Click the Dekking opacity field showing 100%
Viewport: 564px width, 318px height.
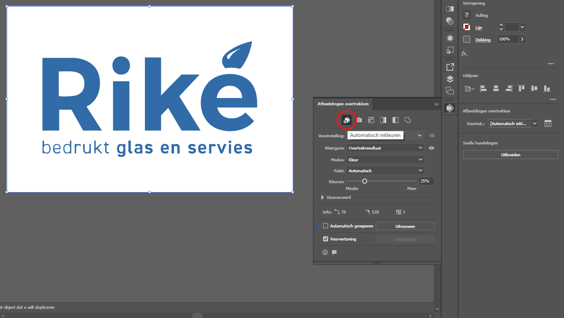[x=508, y=39]
